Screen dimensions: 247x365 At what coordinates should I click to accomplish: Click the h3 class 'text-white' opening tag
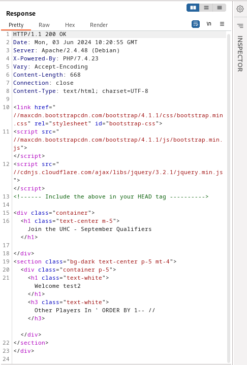(68, 302)
